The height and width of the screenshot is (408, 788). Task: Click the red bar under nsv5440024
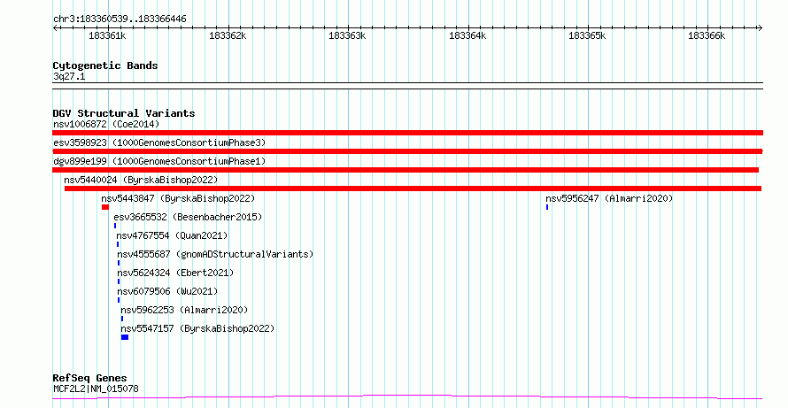pyautogui.click(x=413, y=189)
